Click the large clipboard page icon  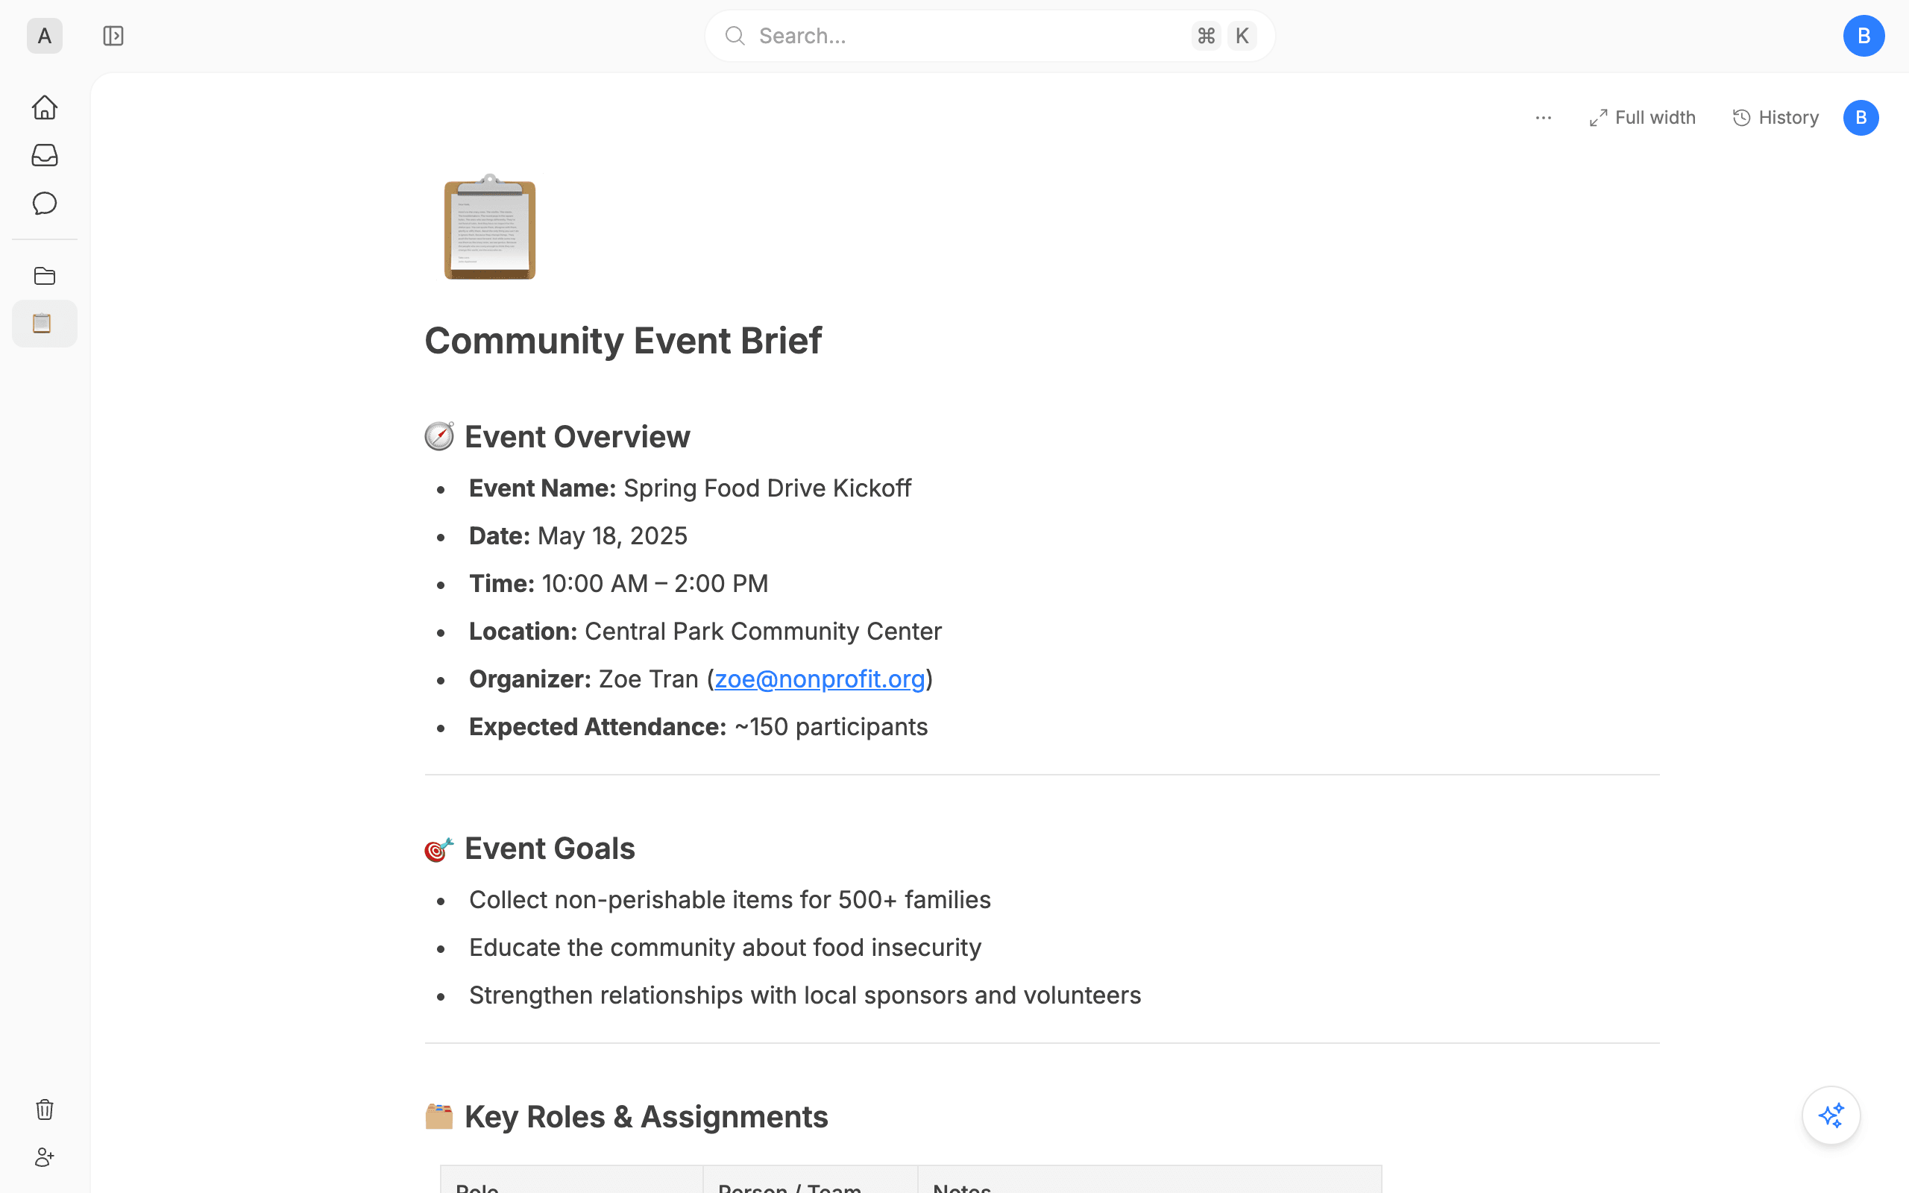490,227
